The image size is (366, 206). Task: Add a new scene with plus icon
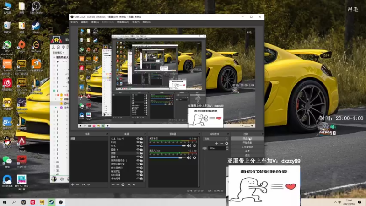73,185
